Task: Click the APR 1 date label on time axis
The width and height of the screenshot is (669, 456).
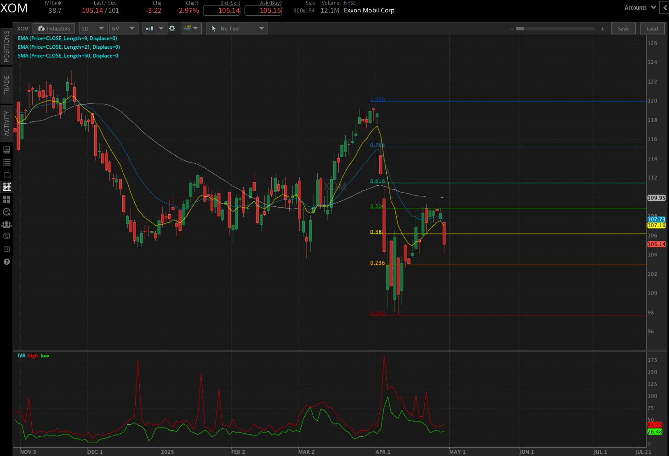Action: tap(383, 452)
